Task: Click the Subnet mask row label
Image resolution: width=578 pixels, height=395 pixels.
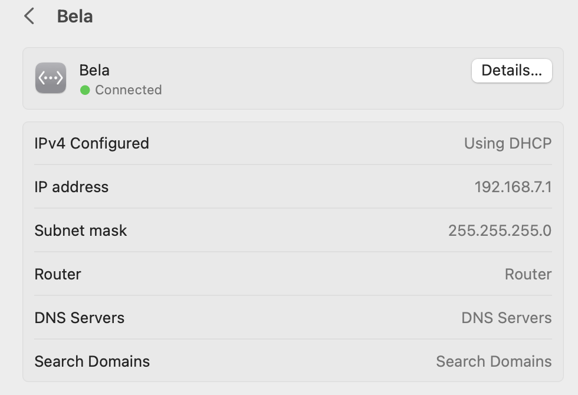Action: tap(81, 231)
